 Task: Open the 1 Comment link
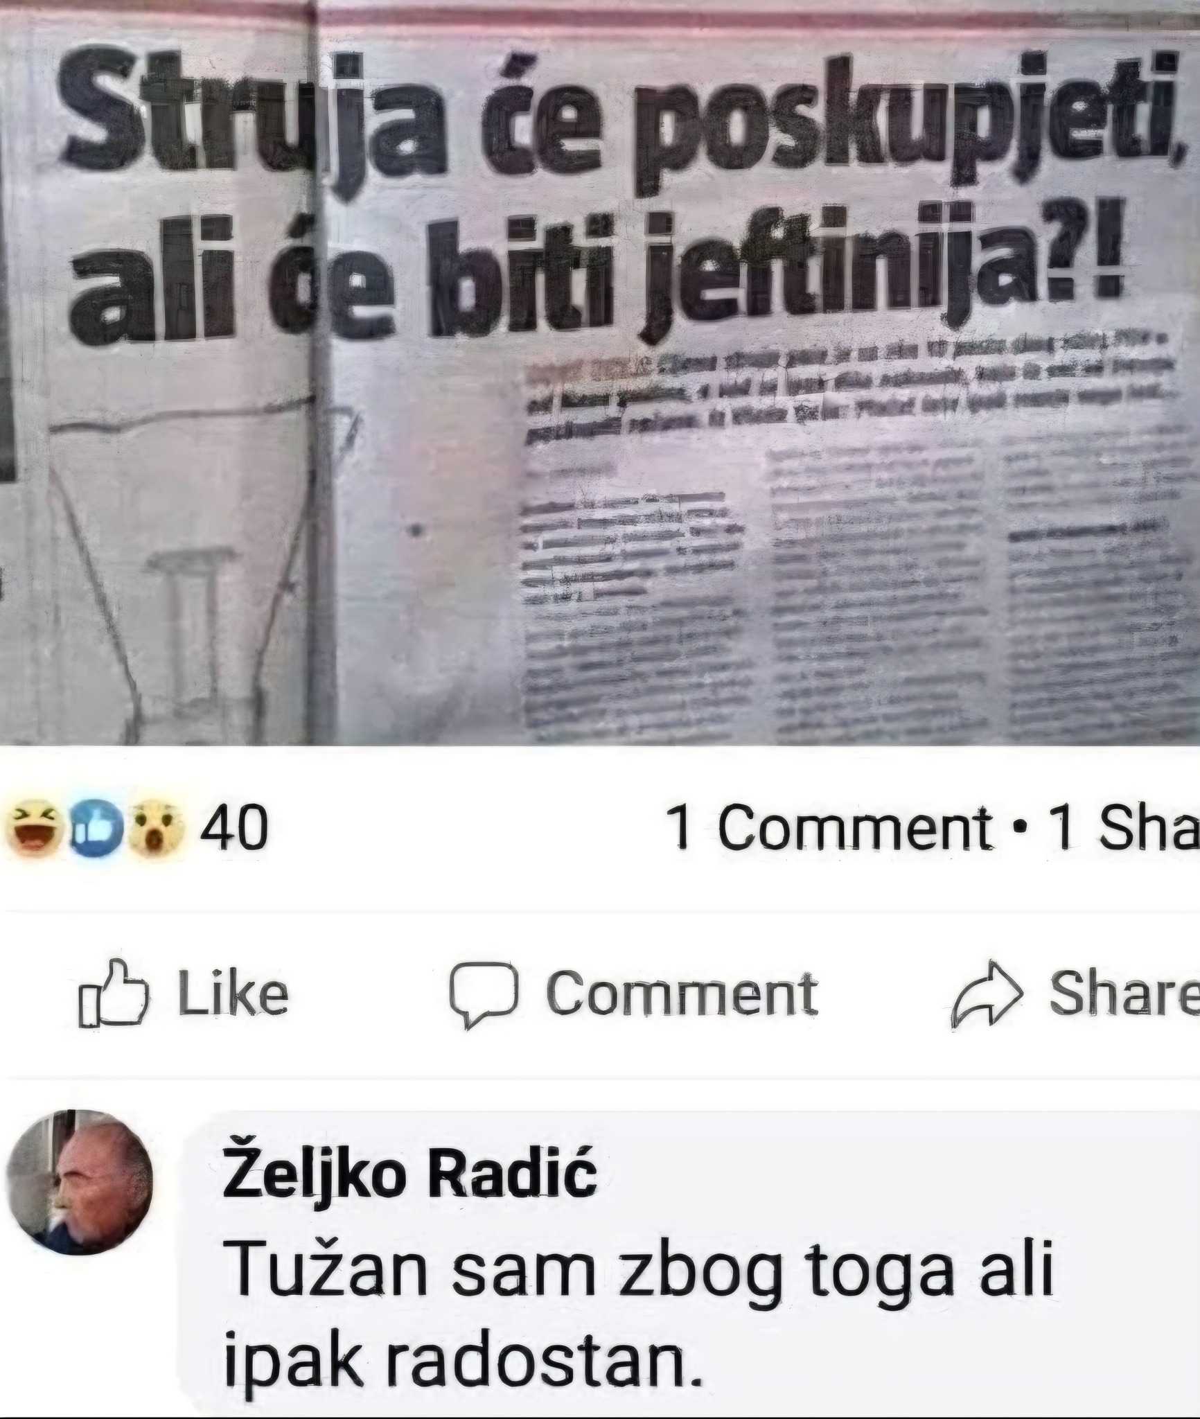point(827,827)
